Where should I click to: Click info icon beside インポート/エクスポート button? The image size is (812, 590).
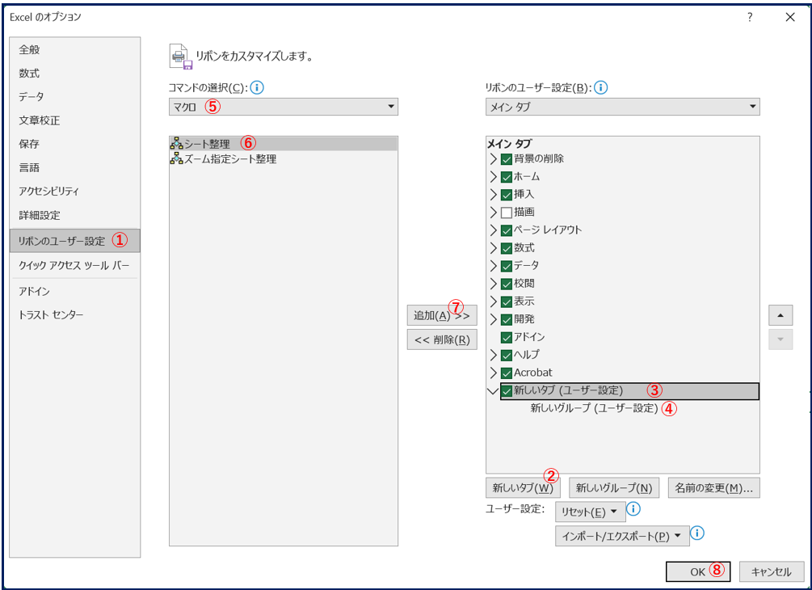tap(697, 533)
